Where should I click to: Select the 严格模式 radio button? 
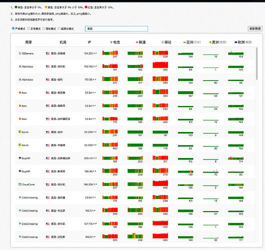point(13,28)
